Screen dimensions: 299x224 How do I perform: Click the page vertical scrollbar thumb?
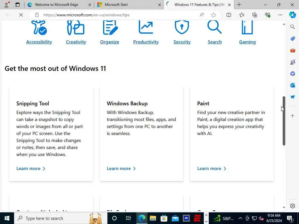tap(284, 121)
